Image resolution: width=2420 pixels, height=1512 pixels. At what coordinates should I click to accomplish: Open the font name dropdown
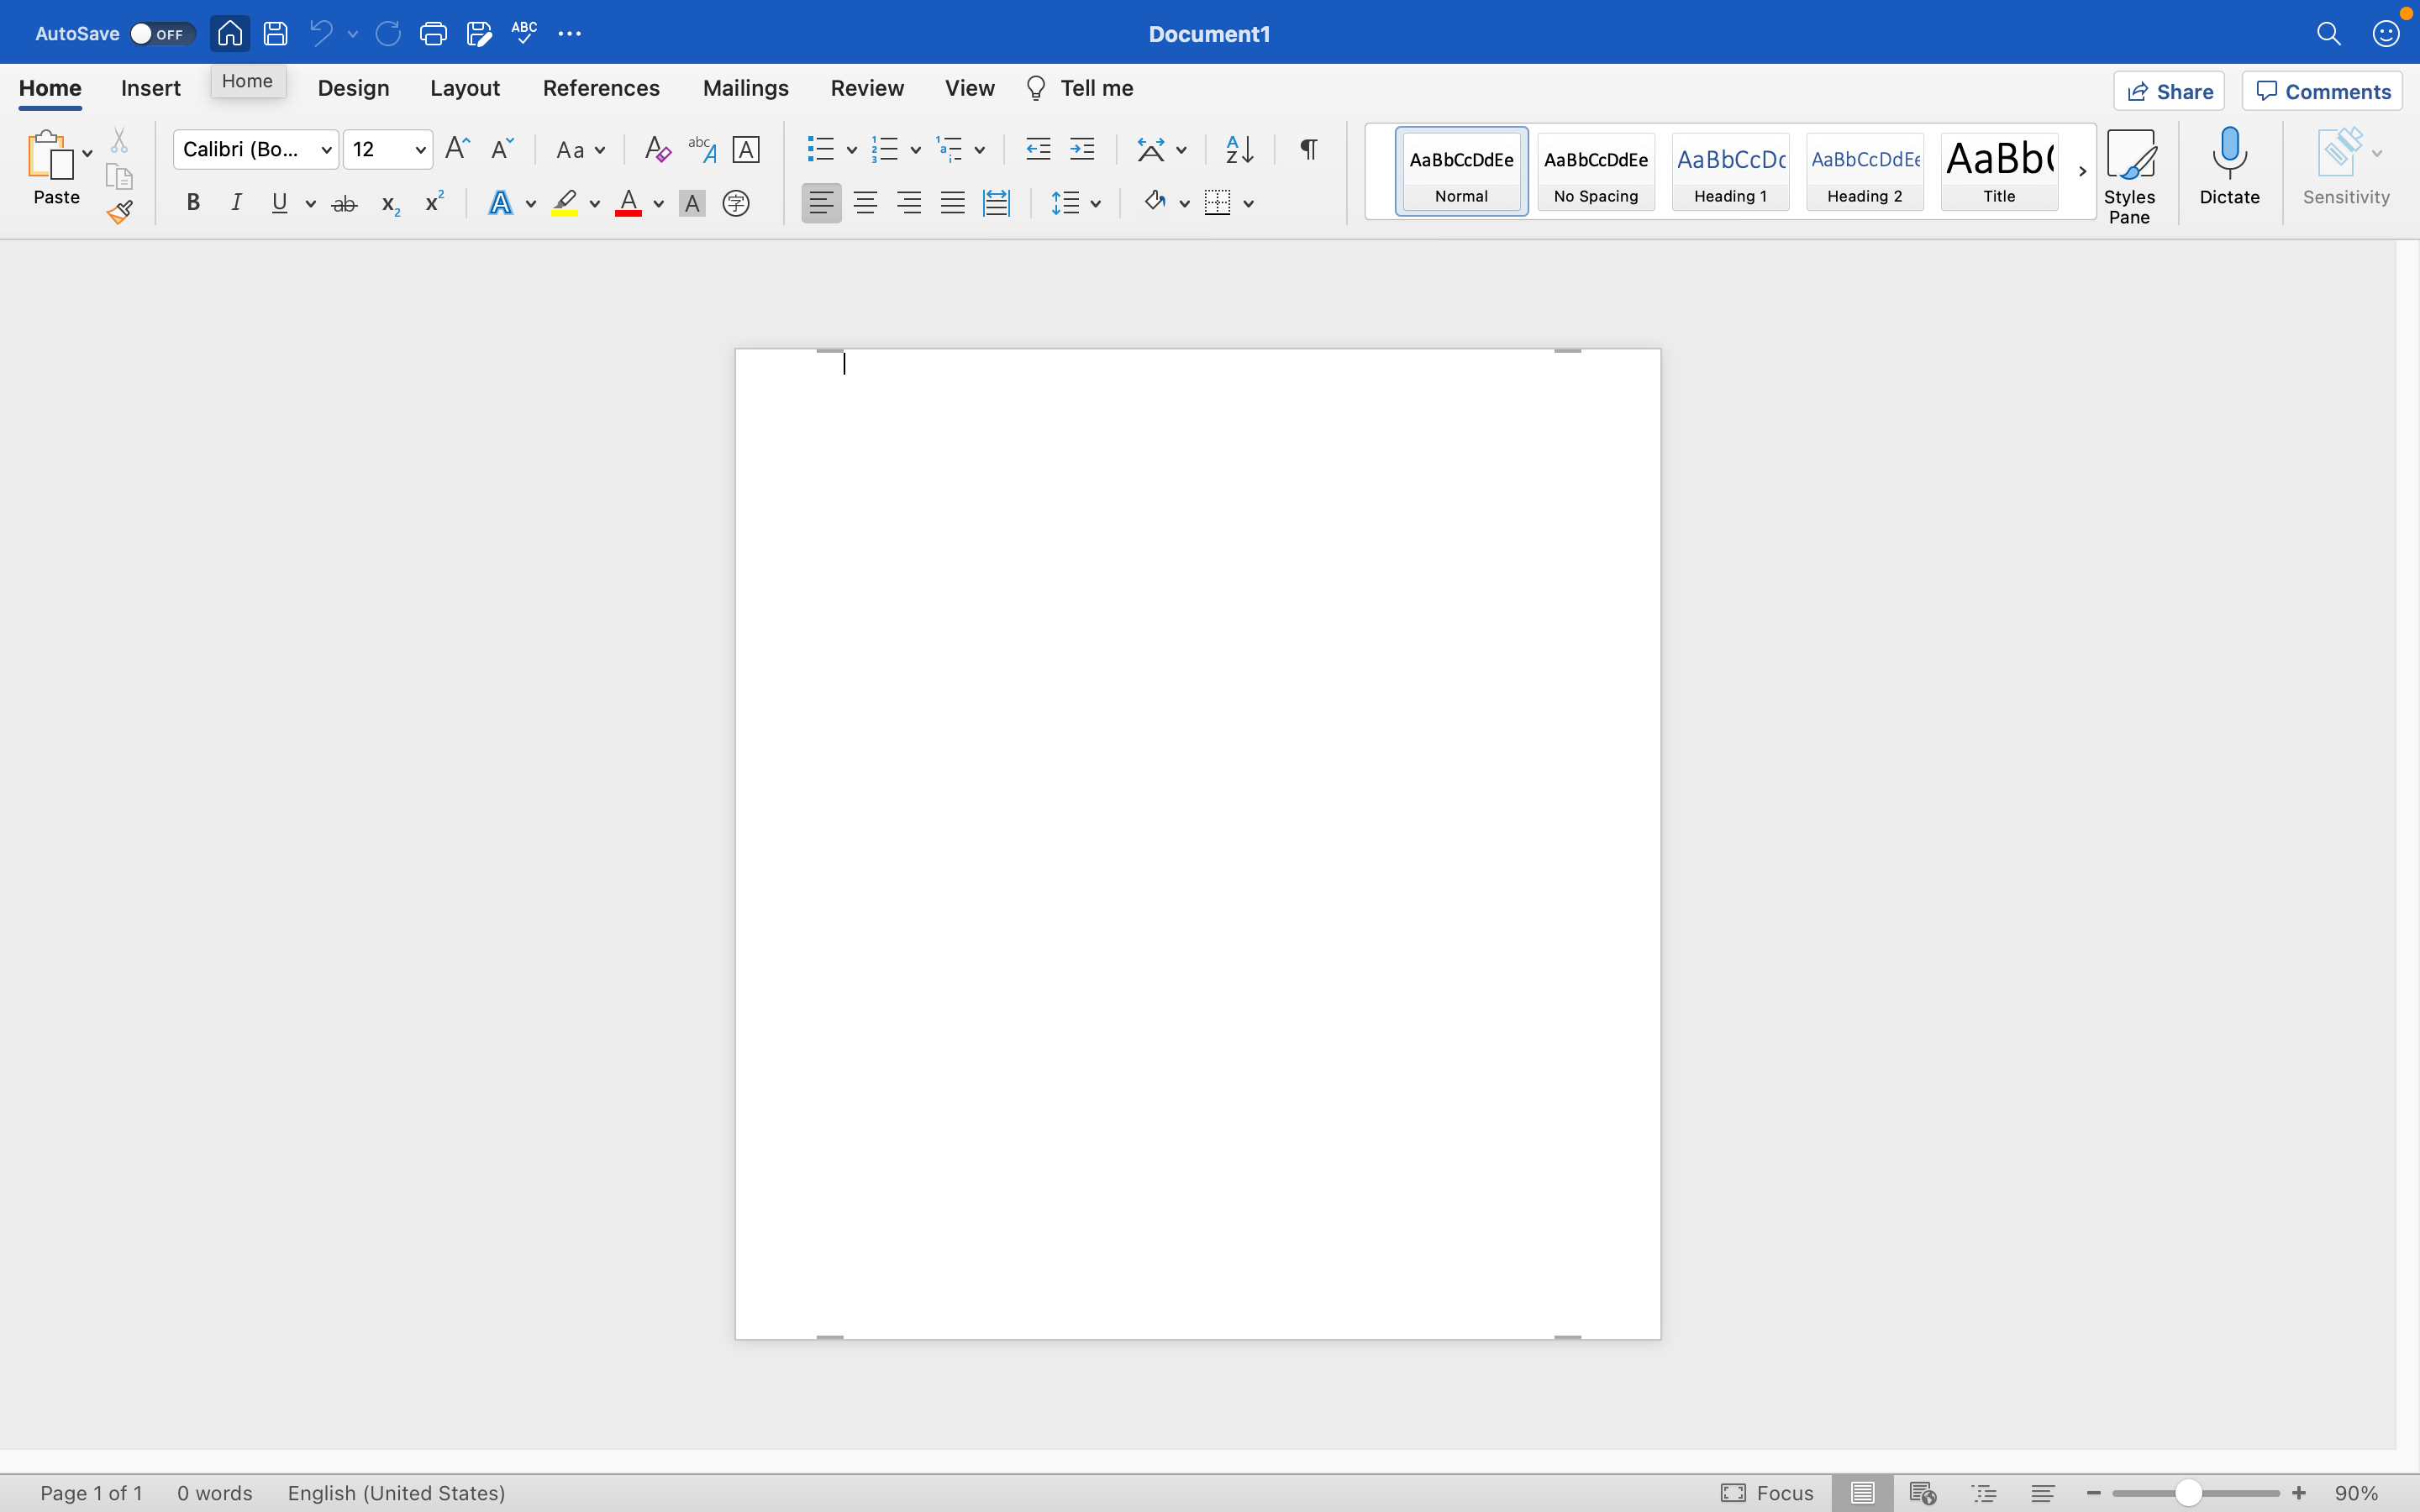(x=326, y=148)
